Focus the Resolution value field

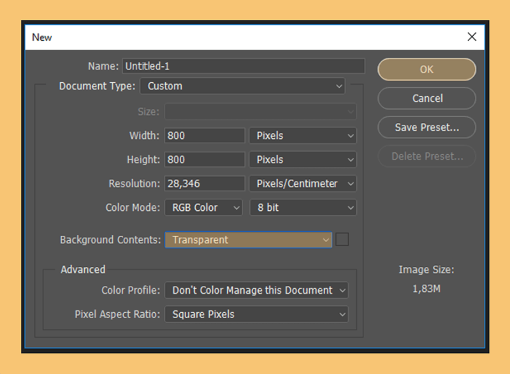(x=205, y=183)
